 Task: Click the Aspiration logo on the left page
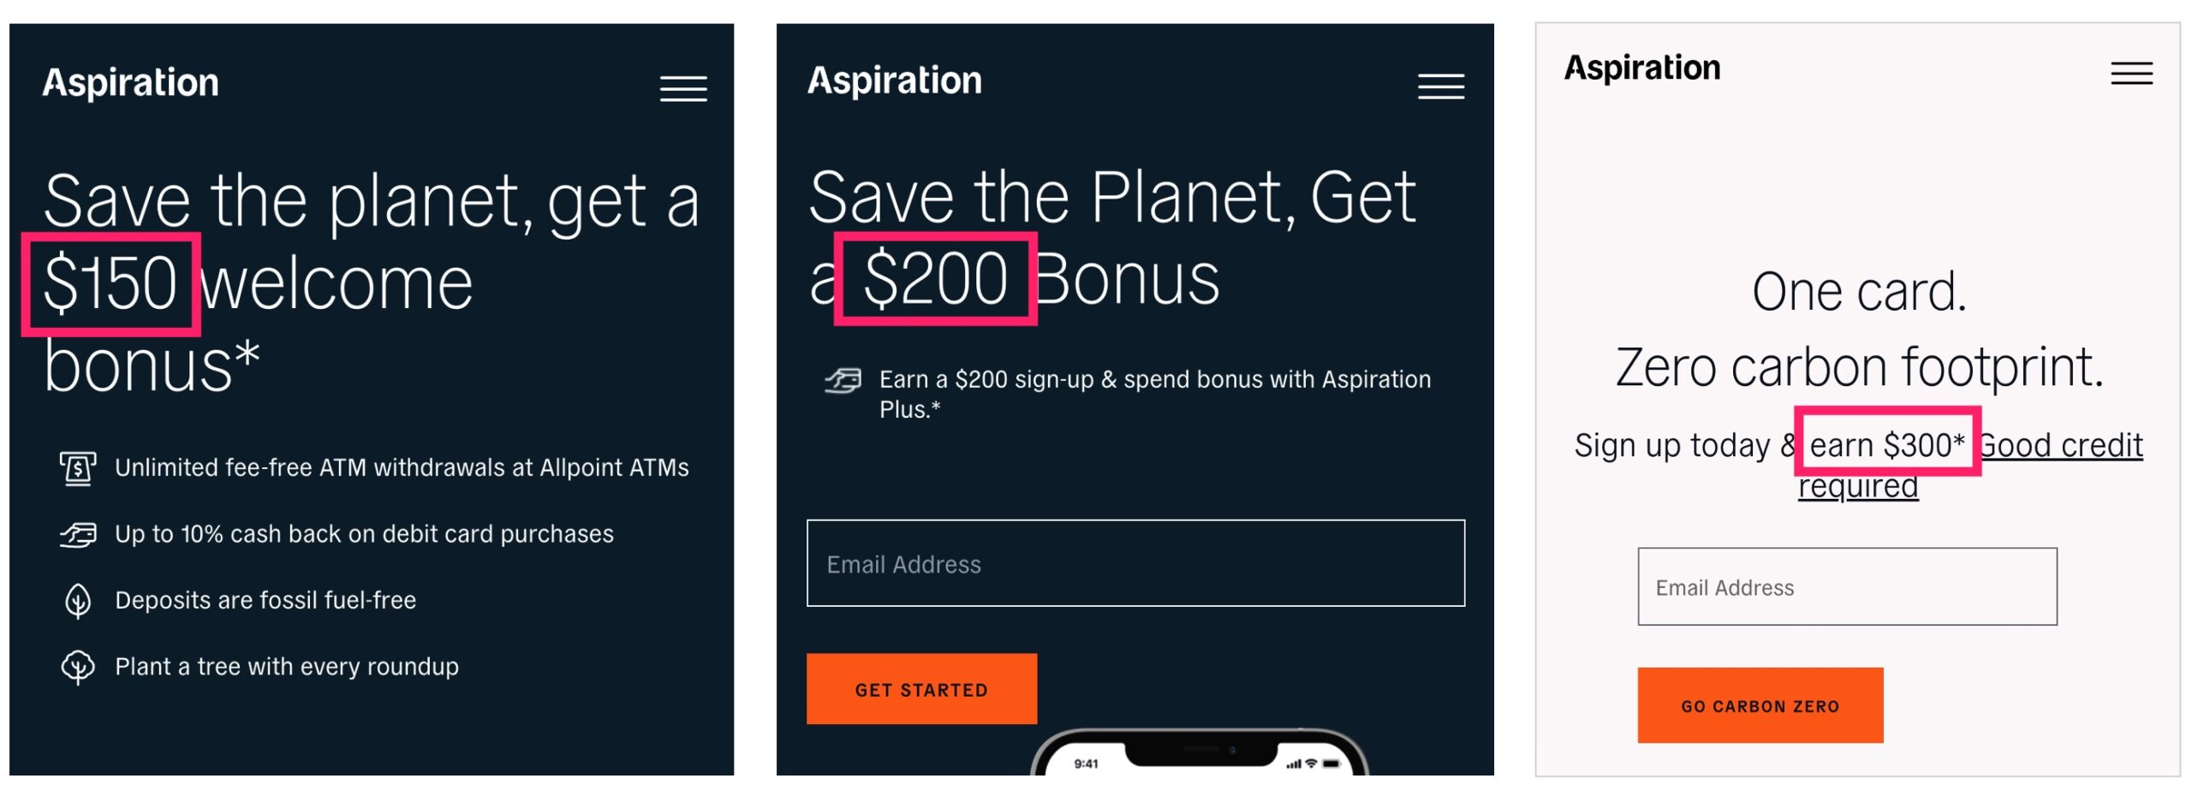(130, 82)
